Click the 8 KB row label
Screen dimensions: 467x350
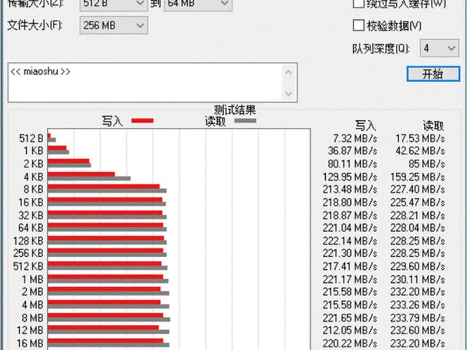pos(33,189)
